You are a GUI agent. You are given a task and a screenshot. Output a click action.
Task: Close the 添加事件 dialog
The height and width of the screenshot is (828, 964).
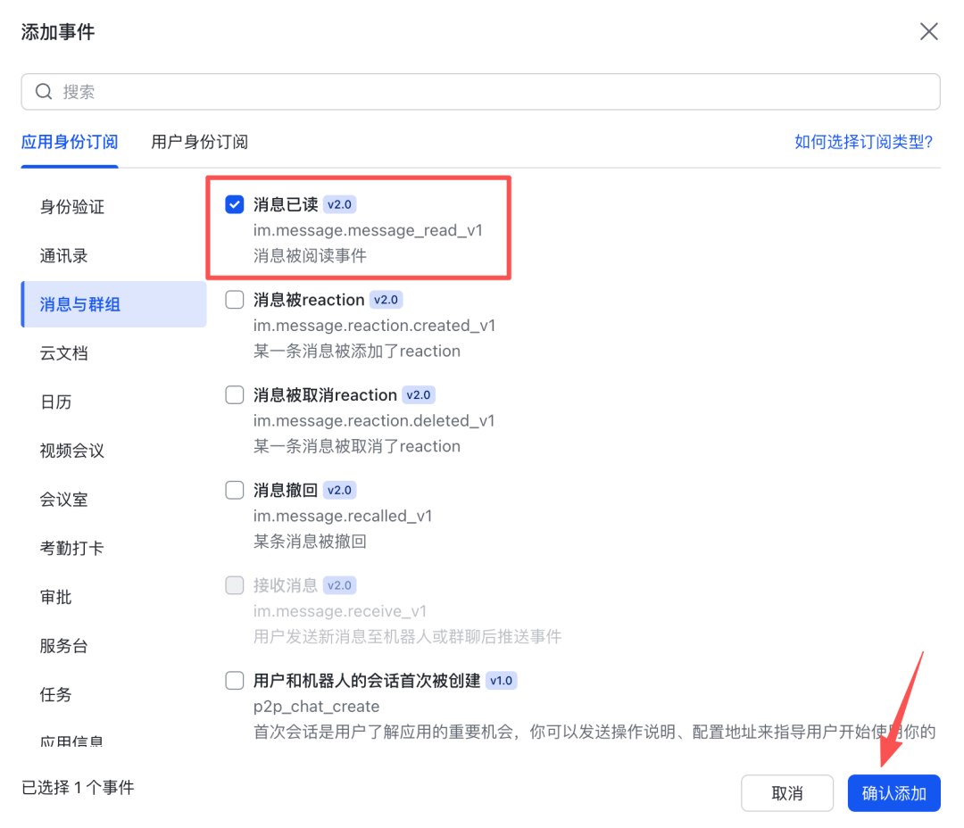point(928,30)
